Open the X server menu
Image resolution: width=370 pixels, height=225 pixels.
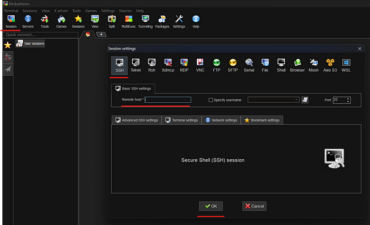click(x=61, y=11)
